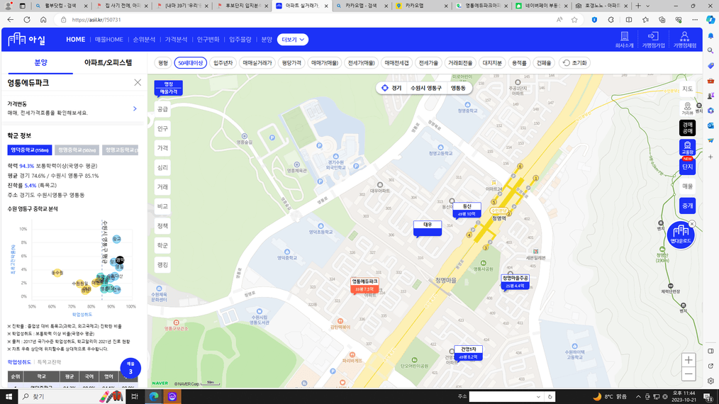Show 단지 complexes on map
Image resolution: width=719 pixels, height=404 pixels.
tap(687, 167)
